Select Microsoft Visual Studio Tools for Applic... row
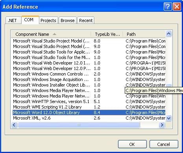Image resolution: width=183 pixels, height=153 pixels. pyautogui.click(x=89, y=52)
